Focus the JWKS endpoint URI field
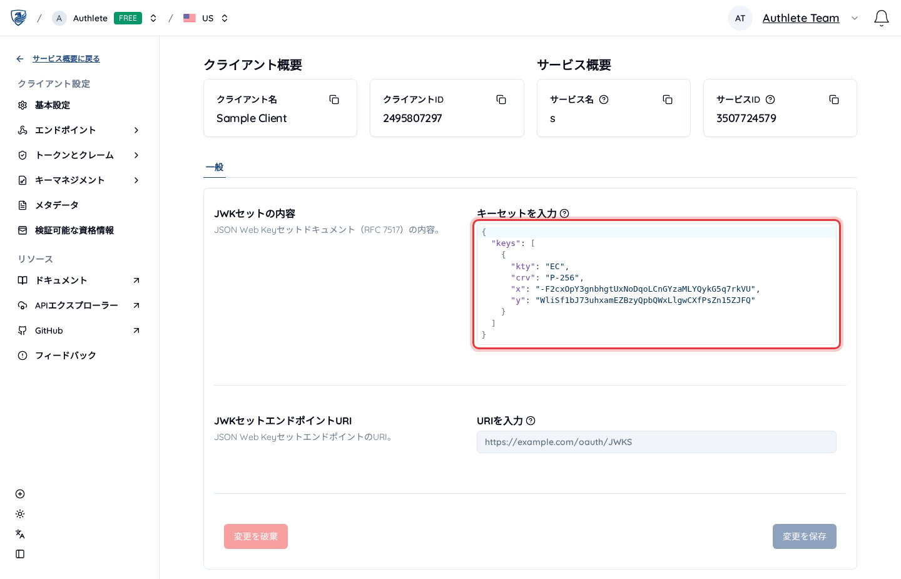This screenshot has height=579, width=901. pyautogui.click(x=656, y=442)
